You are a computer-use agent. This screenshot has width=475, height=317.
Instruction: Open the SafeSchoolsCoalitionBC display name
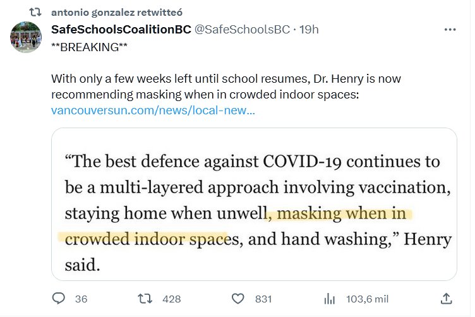point(121,30)
